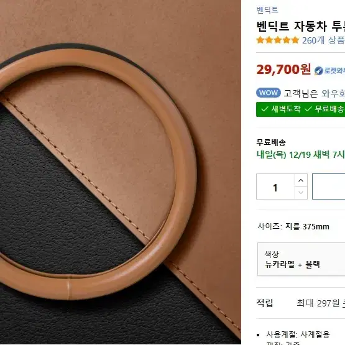Click the 새벽도착 checkmark icon
The width and height of the screenshot is (345, 345).
coord(264,109)
